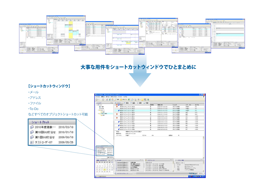Image resolution: width=260 pixels, height=195 pixels.
Task: Open the 2010年度健康… shortcut in the enlarged callout
Action: point(52,127)
